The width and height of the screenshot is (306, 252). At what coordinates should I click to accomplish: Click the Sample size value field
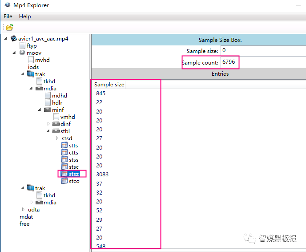[x=263, y=51]
